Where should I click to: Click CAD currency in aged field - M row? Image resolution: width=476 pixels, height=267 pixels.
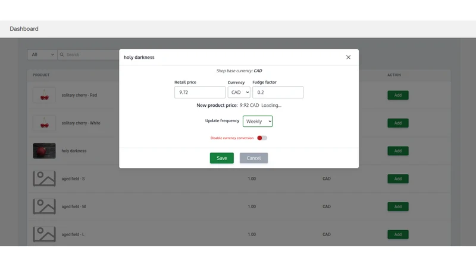[327, 206]
